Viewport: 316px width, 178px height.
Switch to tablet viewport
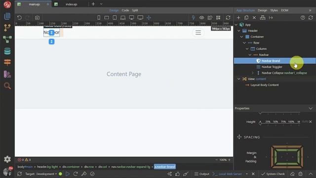point(115,18)
